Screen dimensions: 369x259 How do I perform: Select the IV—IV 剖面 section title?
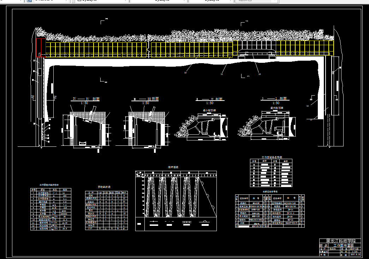click(86, 99)
